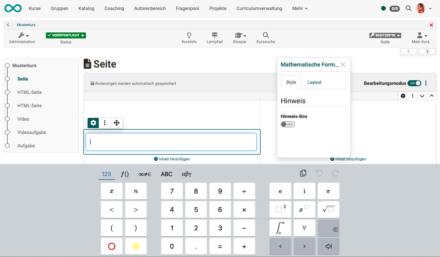This screenshot has width=440, height=257.
Task: Select the Greek letters keyboard tab
Action: click(x=186, y=174)
